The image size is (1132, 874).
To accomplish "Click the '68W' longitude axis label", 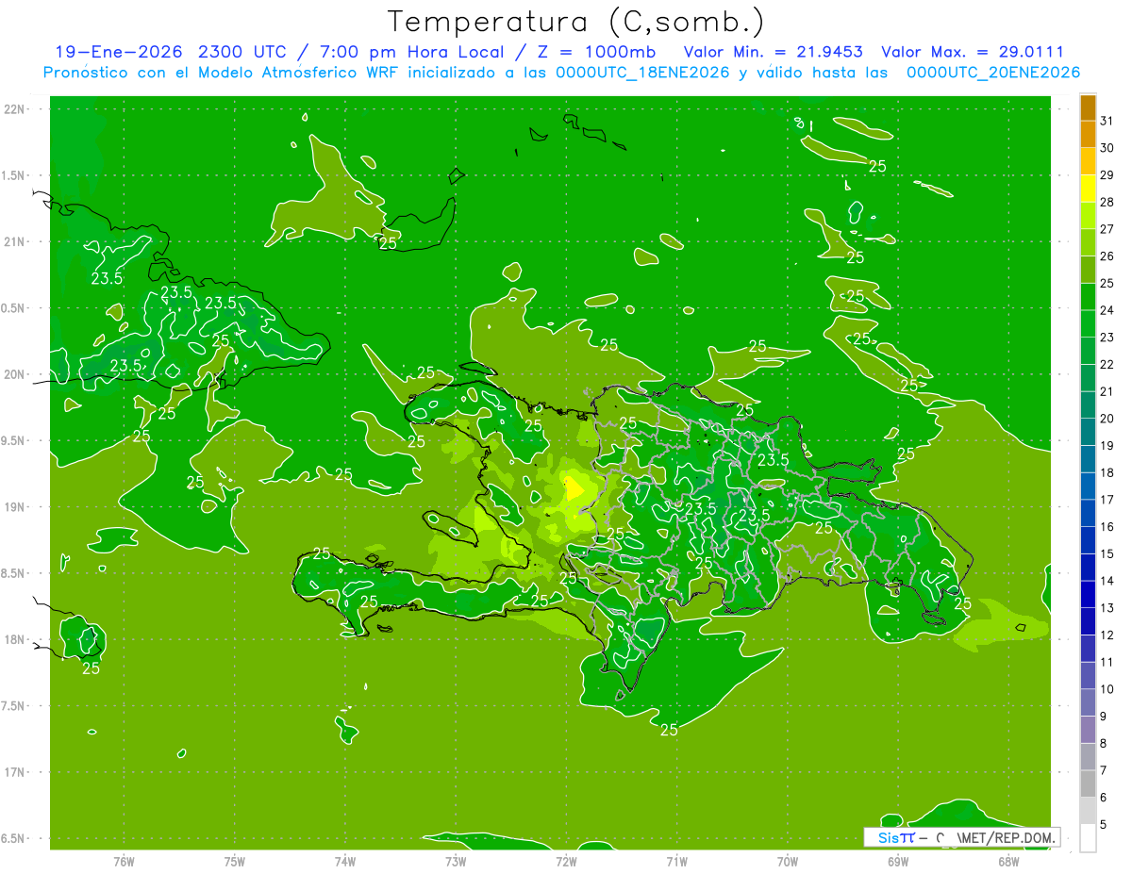I will tap(1008, 861).
